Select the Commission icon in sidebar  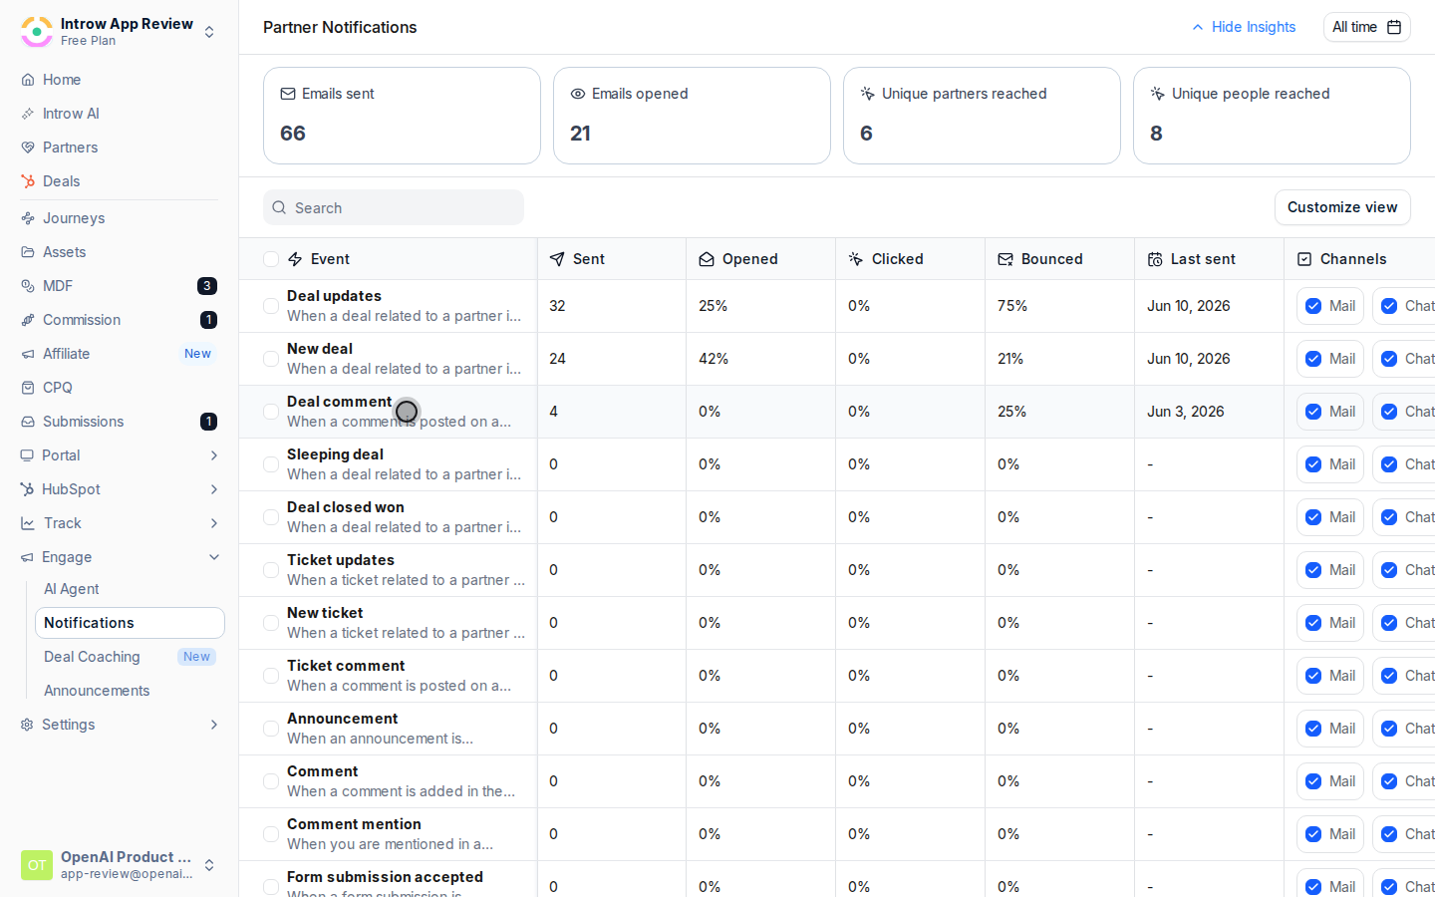(28, 320)
